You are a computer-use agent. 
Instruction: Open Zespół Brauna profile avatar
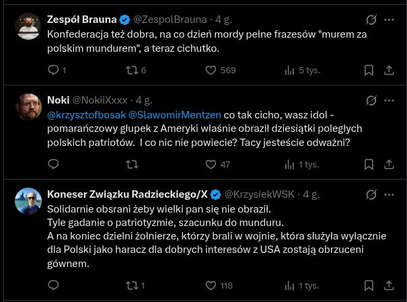(x=28, y=26)
